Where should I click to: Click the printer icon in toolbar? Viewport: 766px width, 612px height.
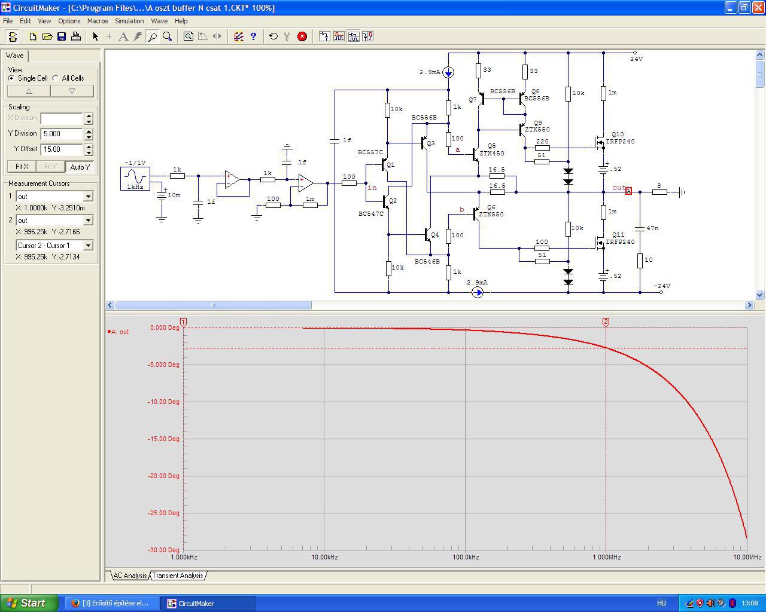coord(76,36)
